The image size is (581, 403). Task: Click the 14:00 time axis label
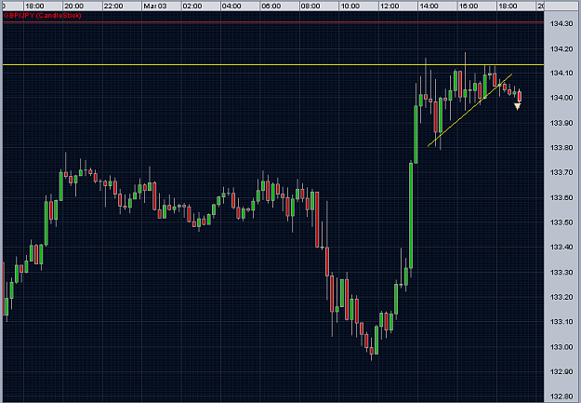[429, 6]
